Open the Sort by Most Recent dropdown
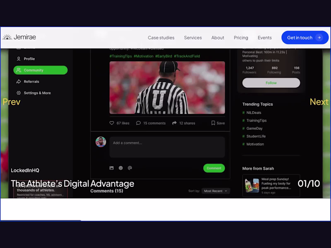This screenshot has width=331, height=248. tap(216, 191)
